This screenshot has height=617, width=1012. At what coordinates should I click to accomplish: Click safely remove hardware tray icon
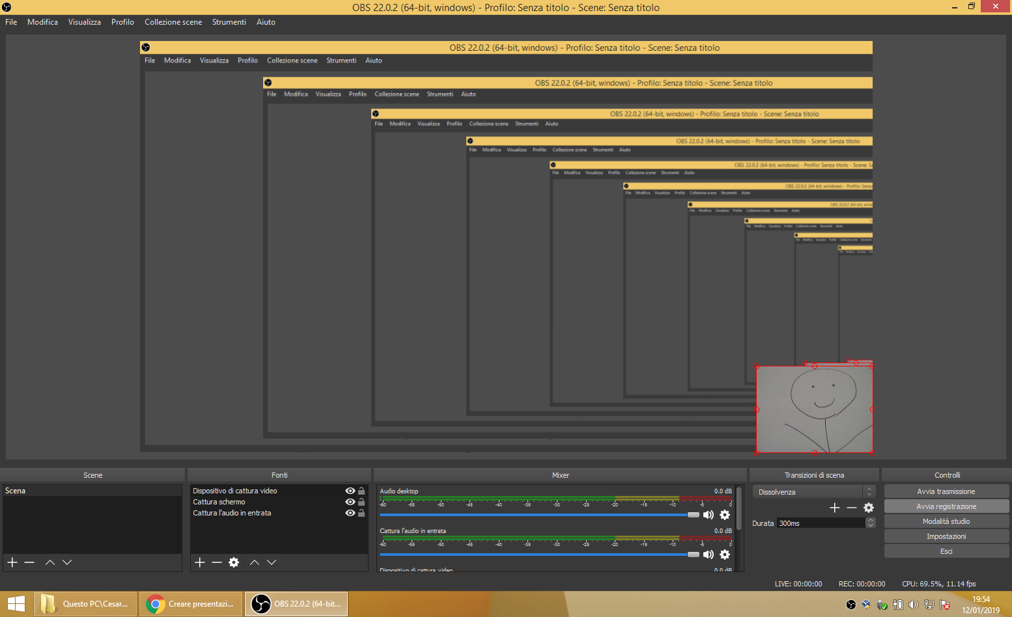[882, 605]
